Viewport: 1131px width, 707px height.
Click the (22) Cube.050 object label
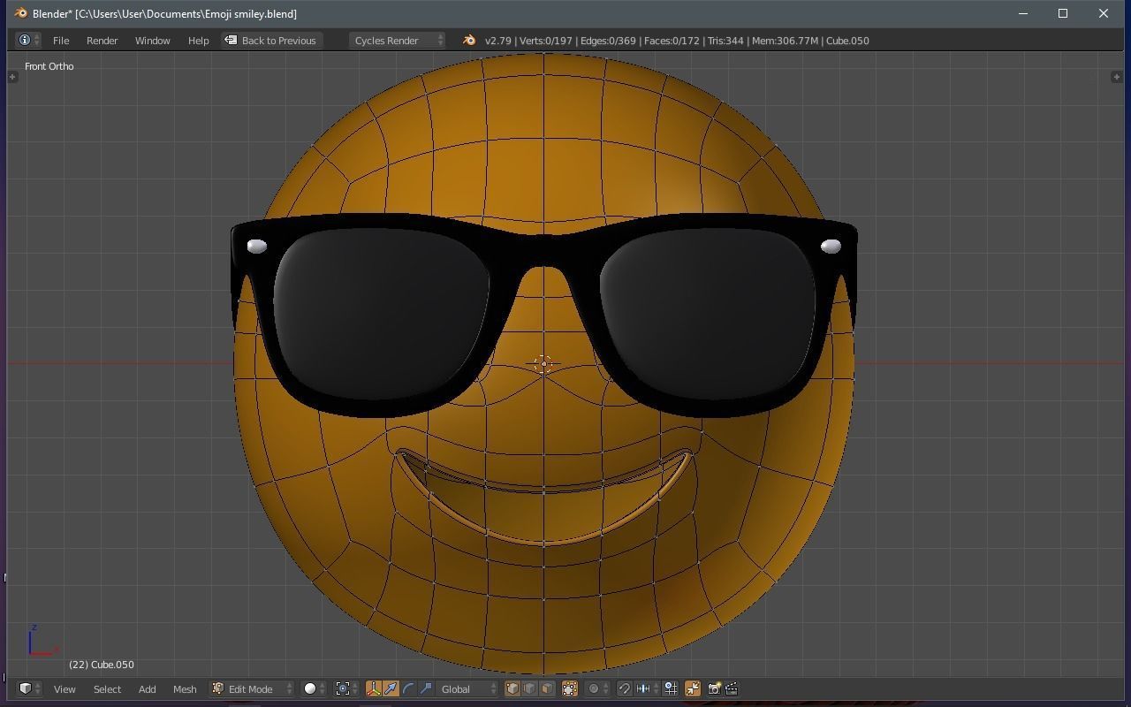click(102, 665)
